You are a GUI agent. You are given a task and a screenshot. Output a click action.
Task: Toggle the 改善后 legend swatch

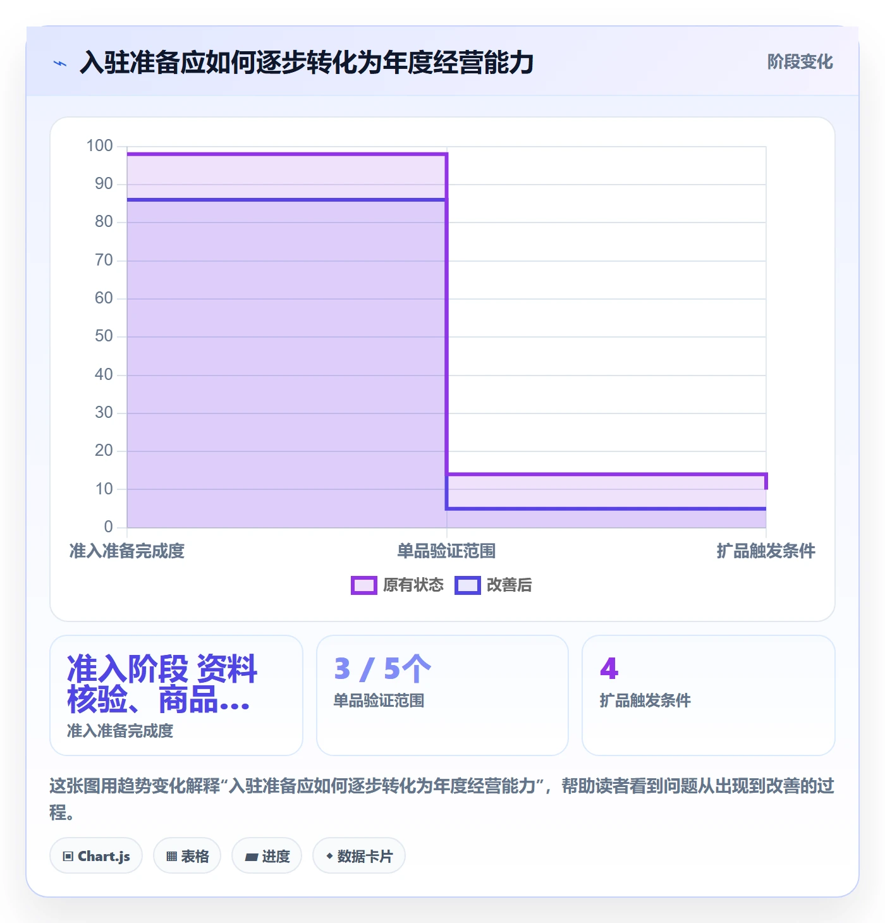[x=468, y=585]
